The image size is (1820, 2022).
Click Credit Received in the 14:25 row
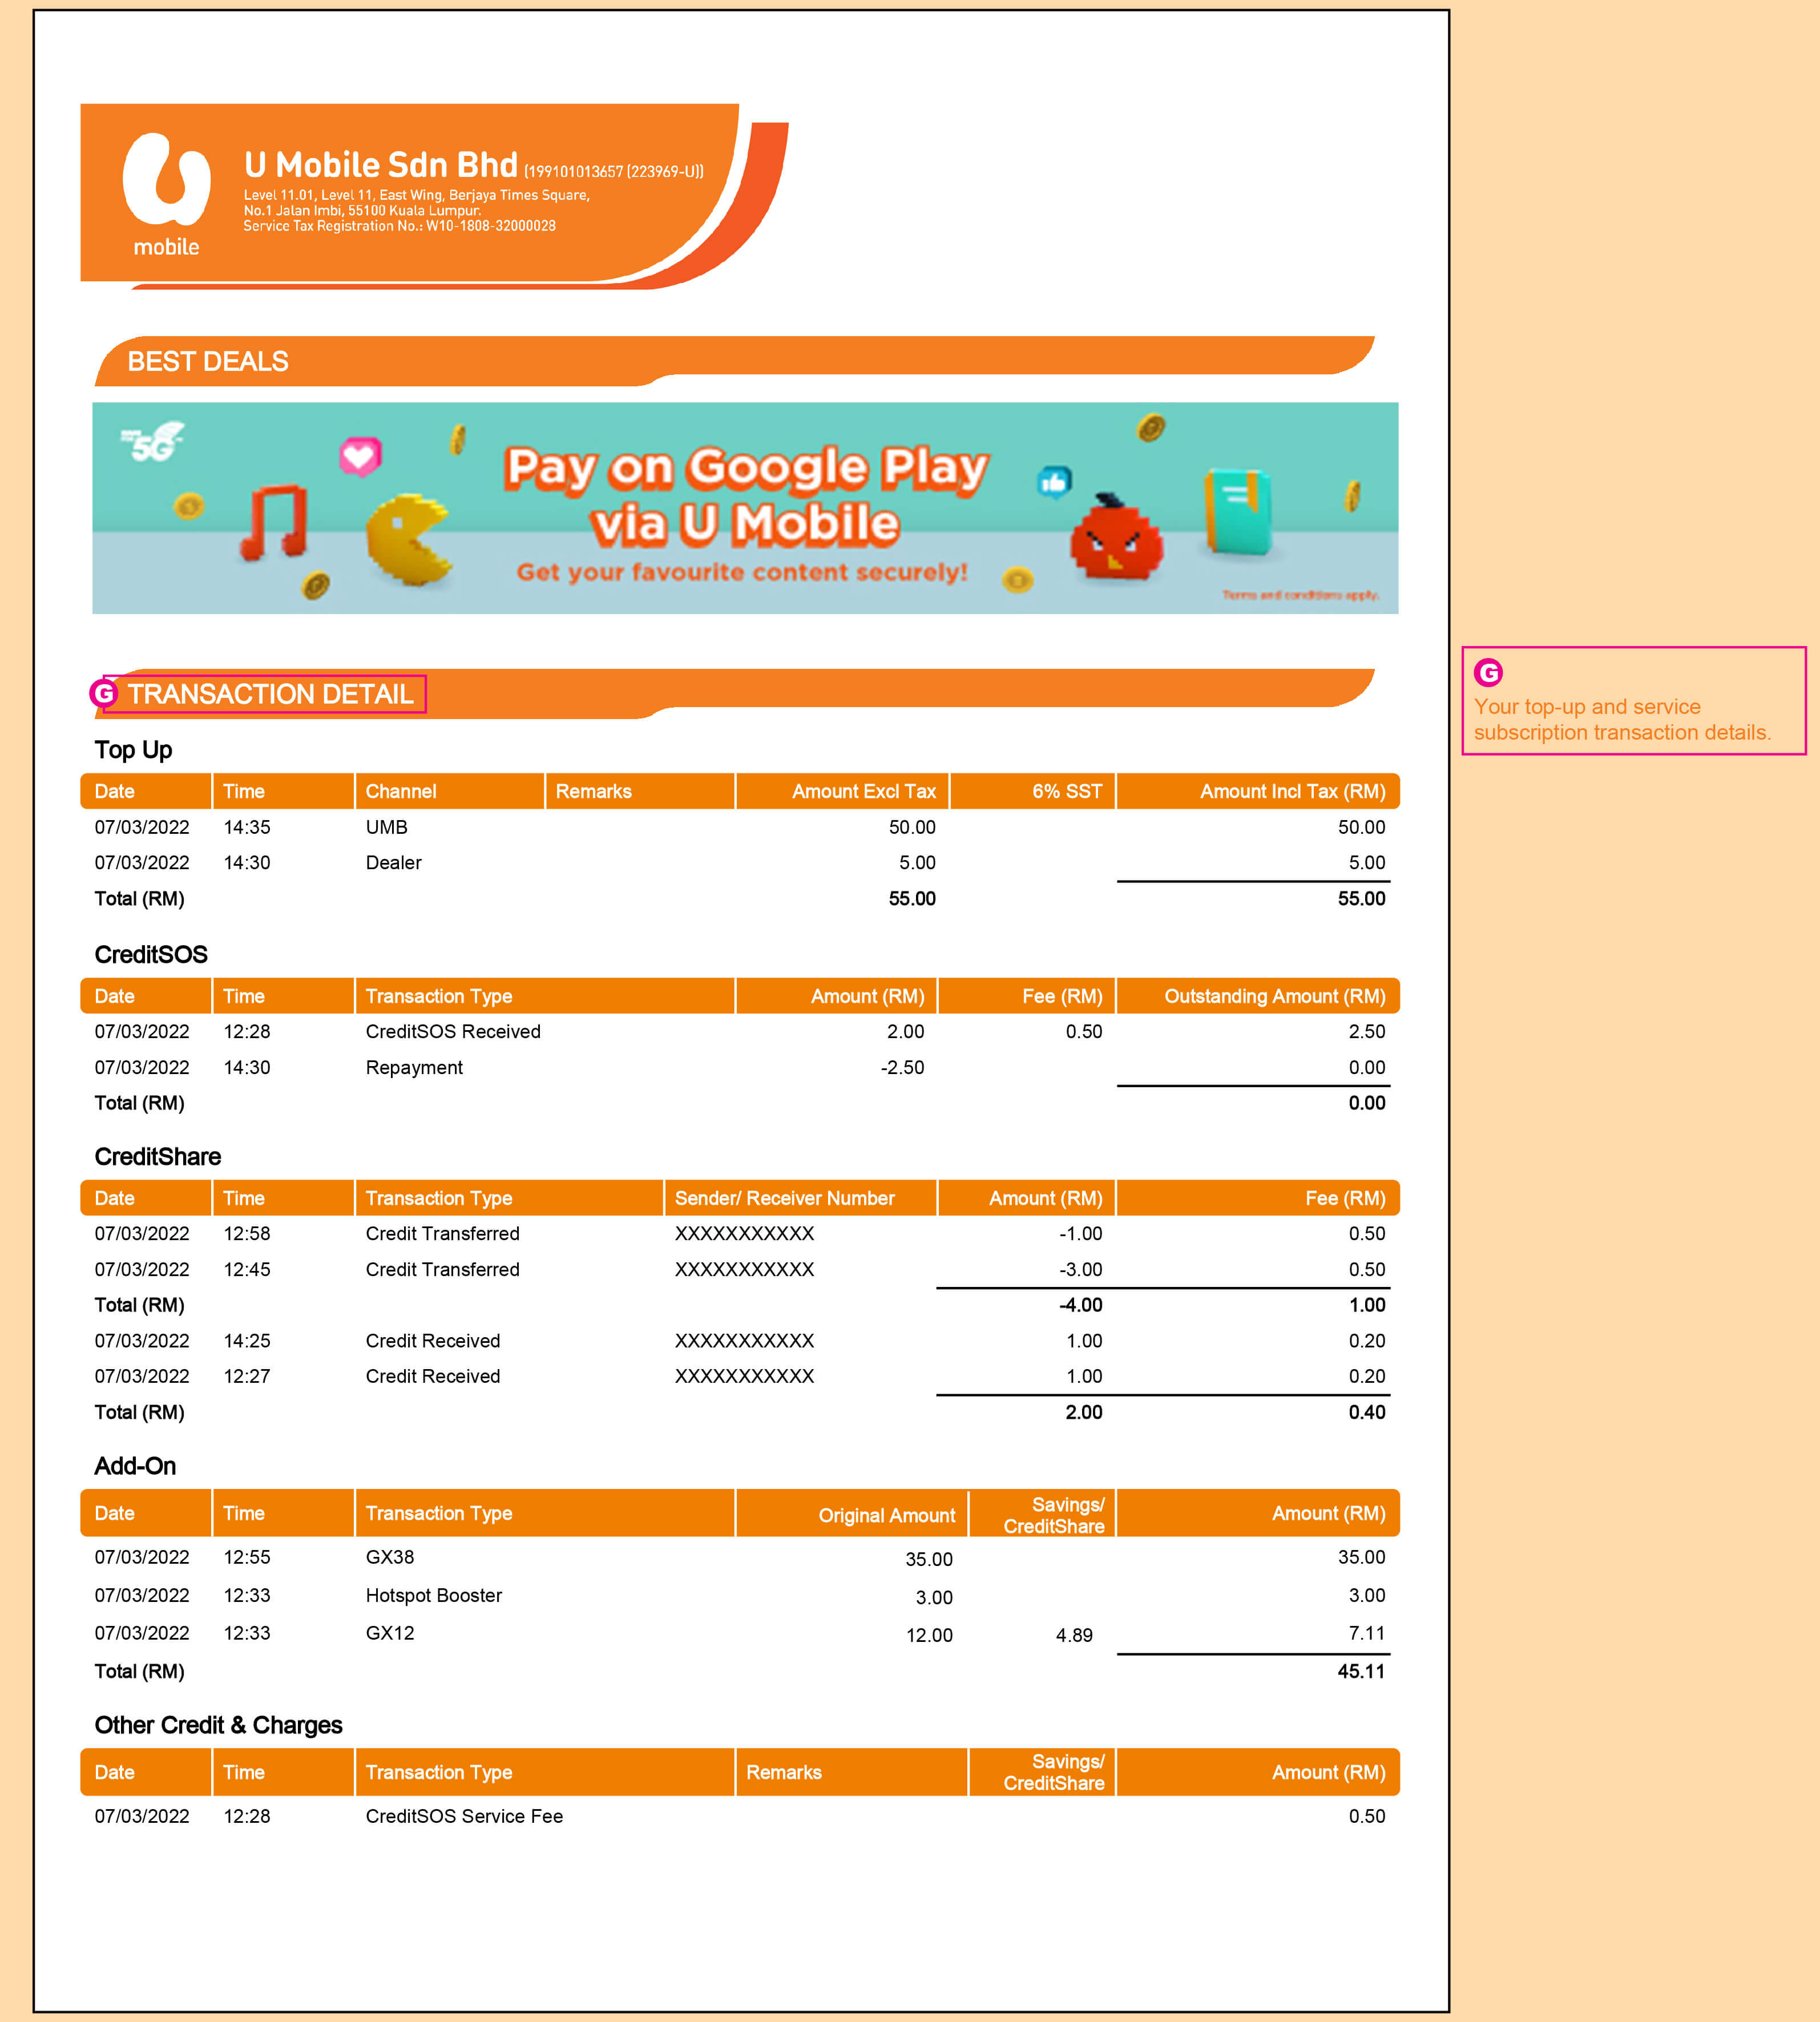(432, 1341)
